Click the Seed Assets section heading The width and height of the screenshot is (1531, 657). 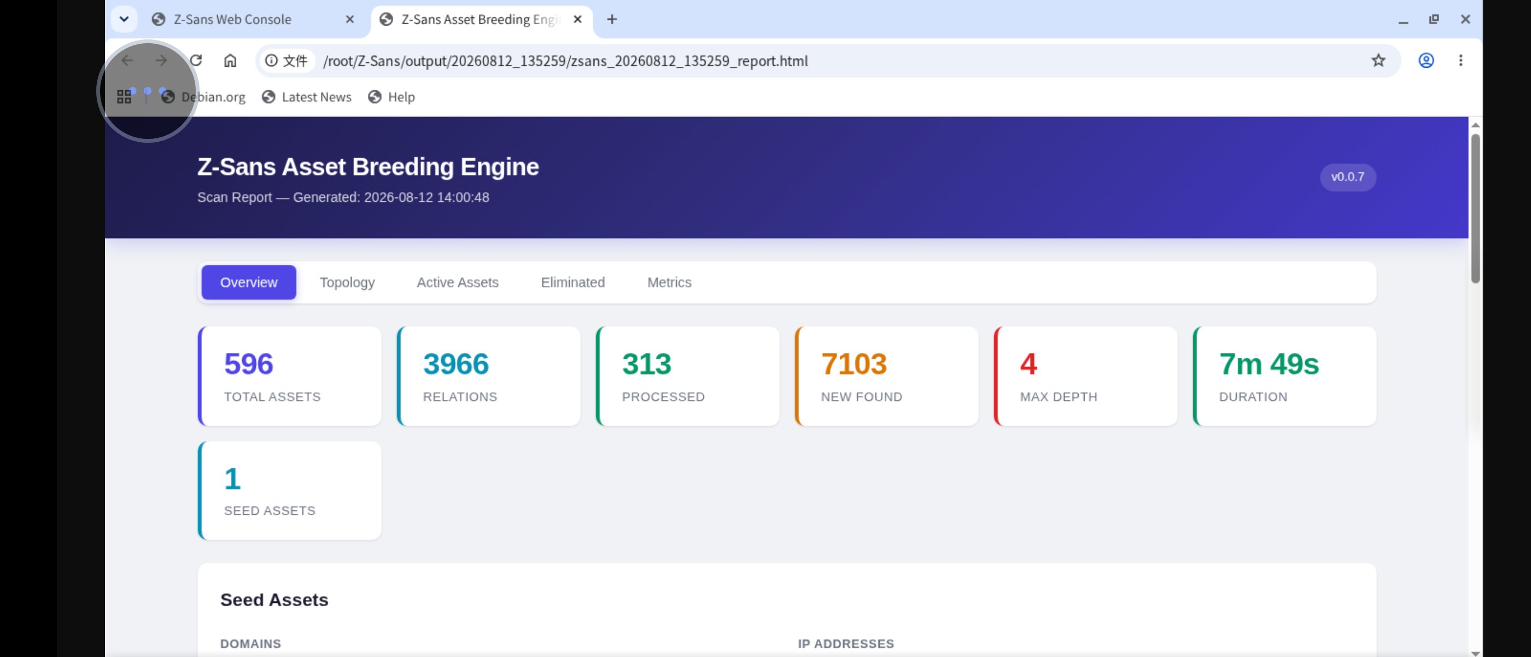click(x=274, y=600)
